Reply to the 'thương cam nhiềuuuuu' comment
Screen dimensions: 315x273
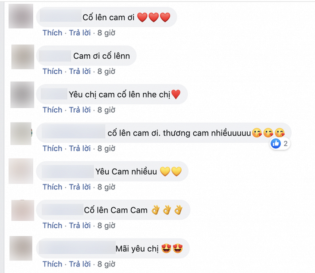(80, 148)
